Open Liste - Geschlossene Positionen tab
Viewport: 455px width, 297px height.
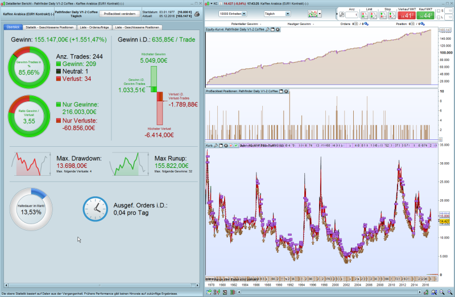(137, 27)
